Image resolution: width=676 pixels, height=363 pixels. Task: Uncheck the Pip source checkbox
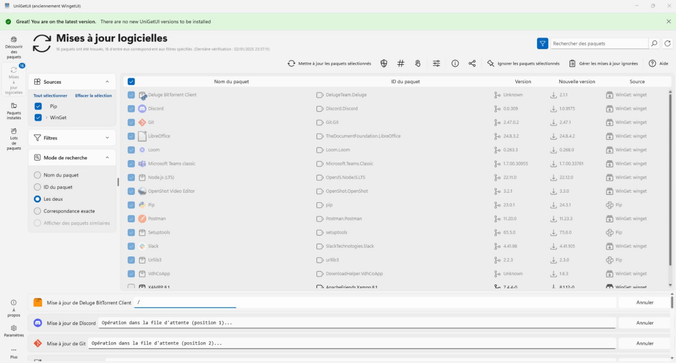pos(38,106)
